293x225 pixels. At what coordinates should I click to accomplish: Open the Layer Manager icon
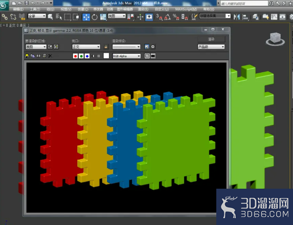(x=255, y=17)
